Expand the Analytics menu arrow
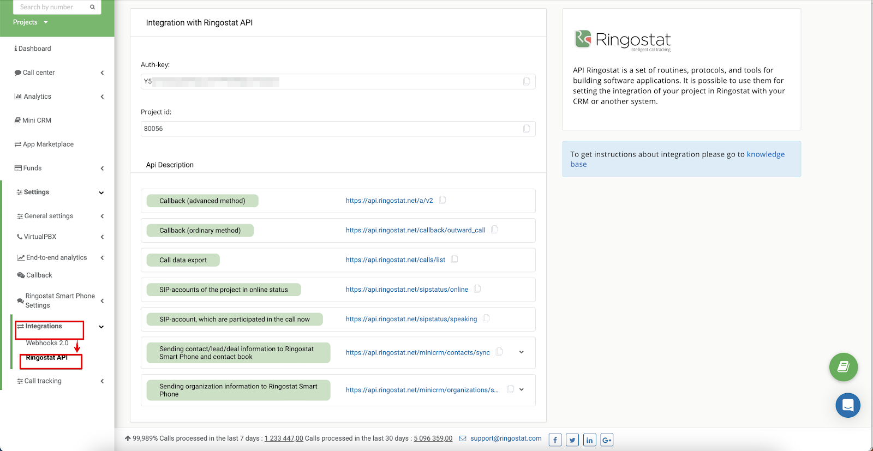873x451 pixels. (x=102, y=97)
